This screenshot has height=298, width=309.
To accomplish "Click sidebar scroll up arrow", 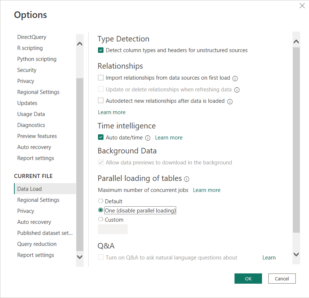I will point(80,44).
